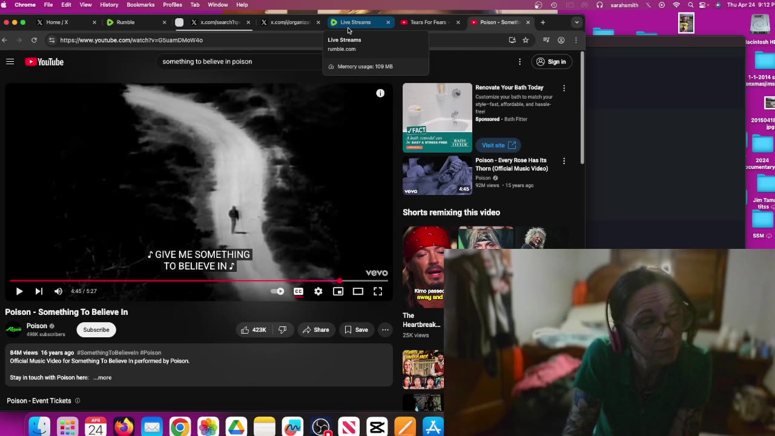775x436 pixels.
Task: Open the YouTube guide hamburger menu
Action: (10, 61)
